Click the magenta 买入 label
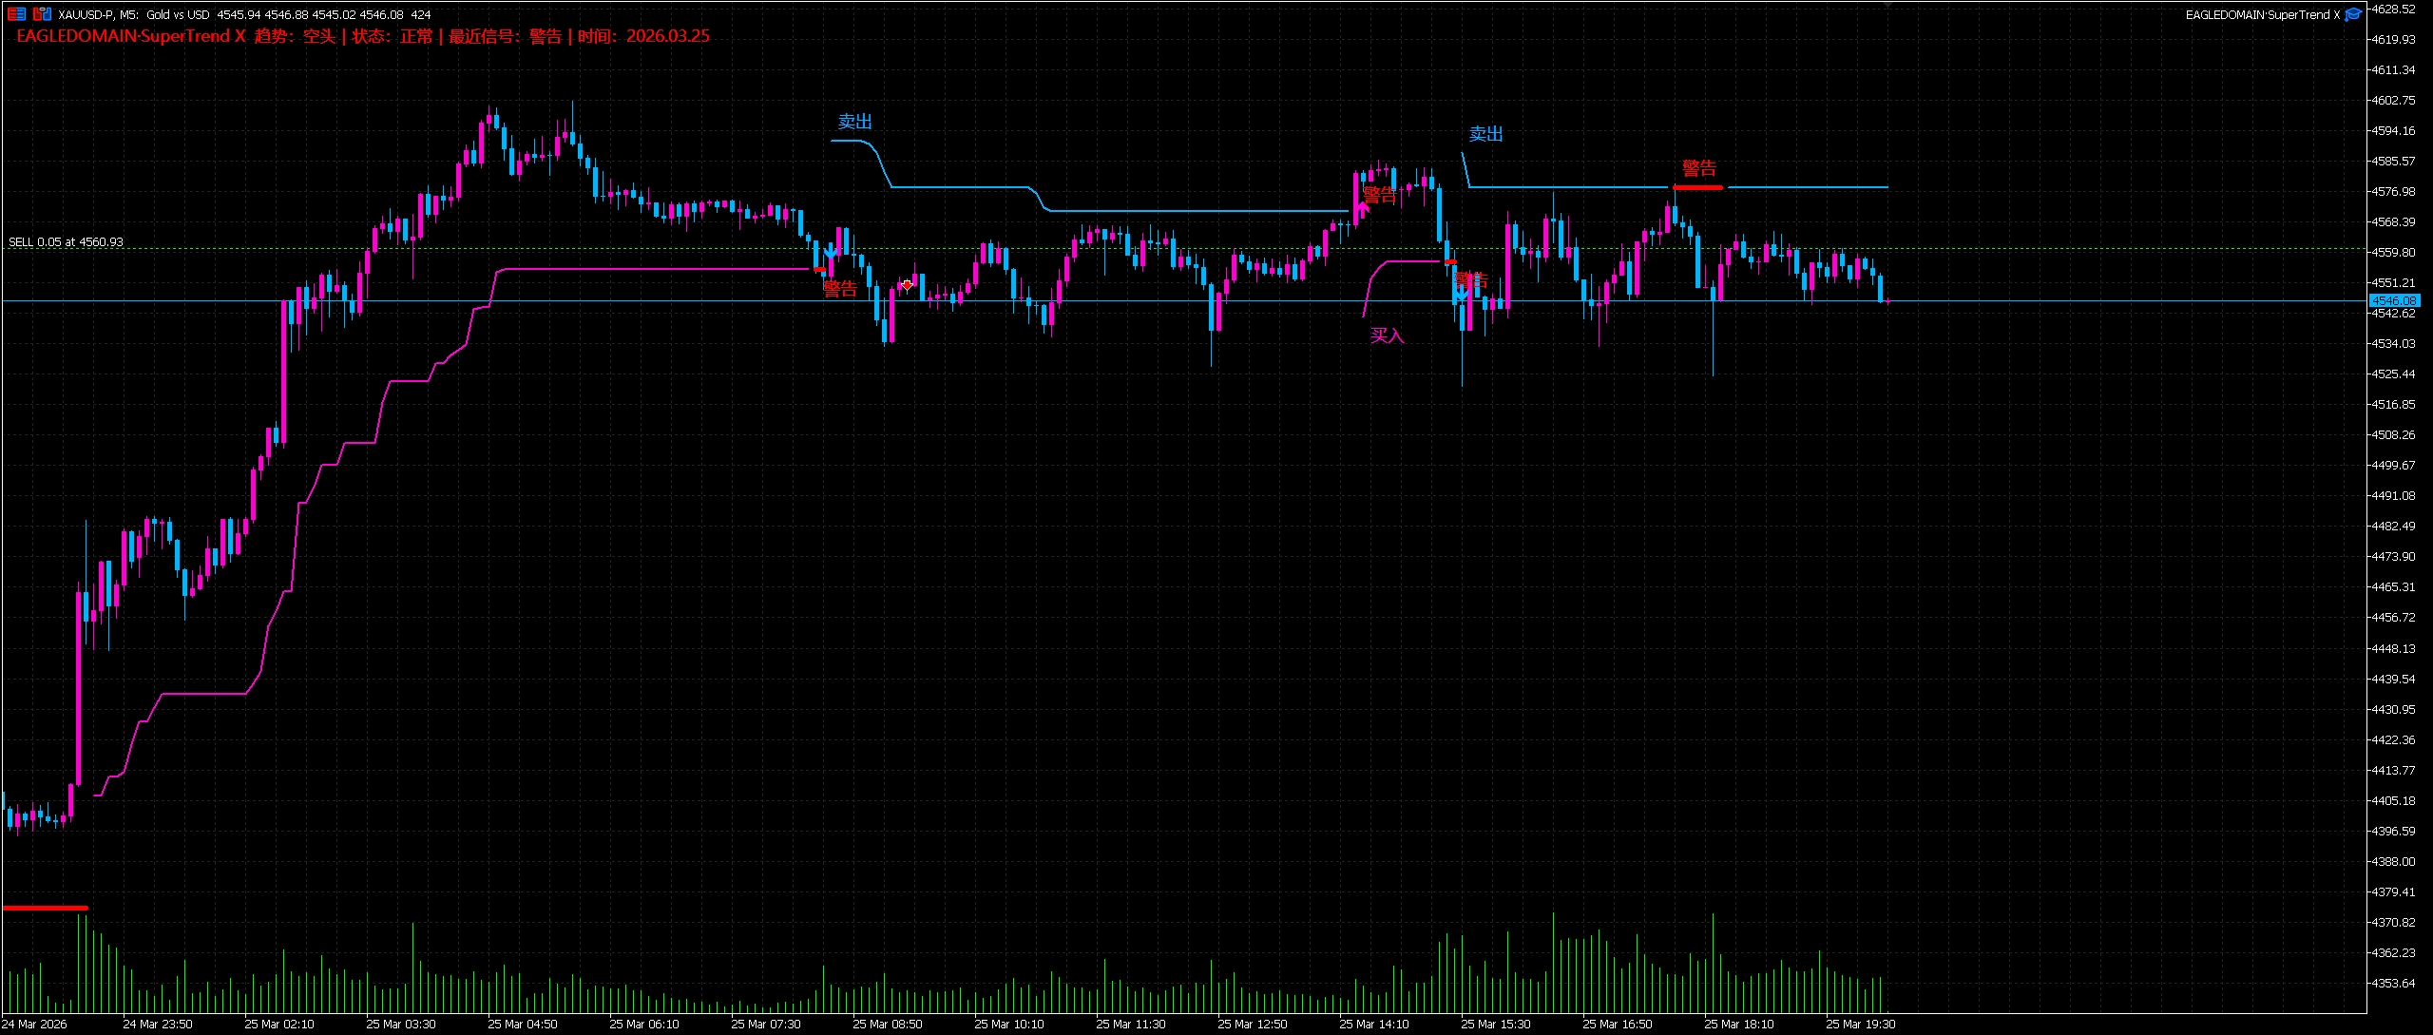The width and height of the screenshot is (2433, 1035). tap(1386, 335)
